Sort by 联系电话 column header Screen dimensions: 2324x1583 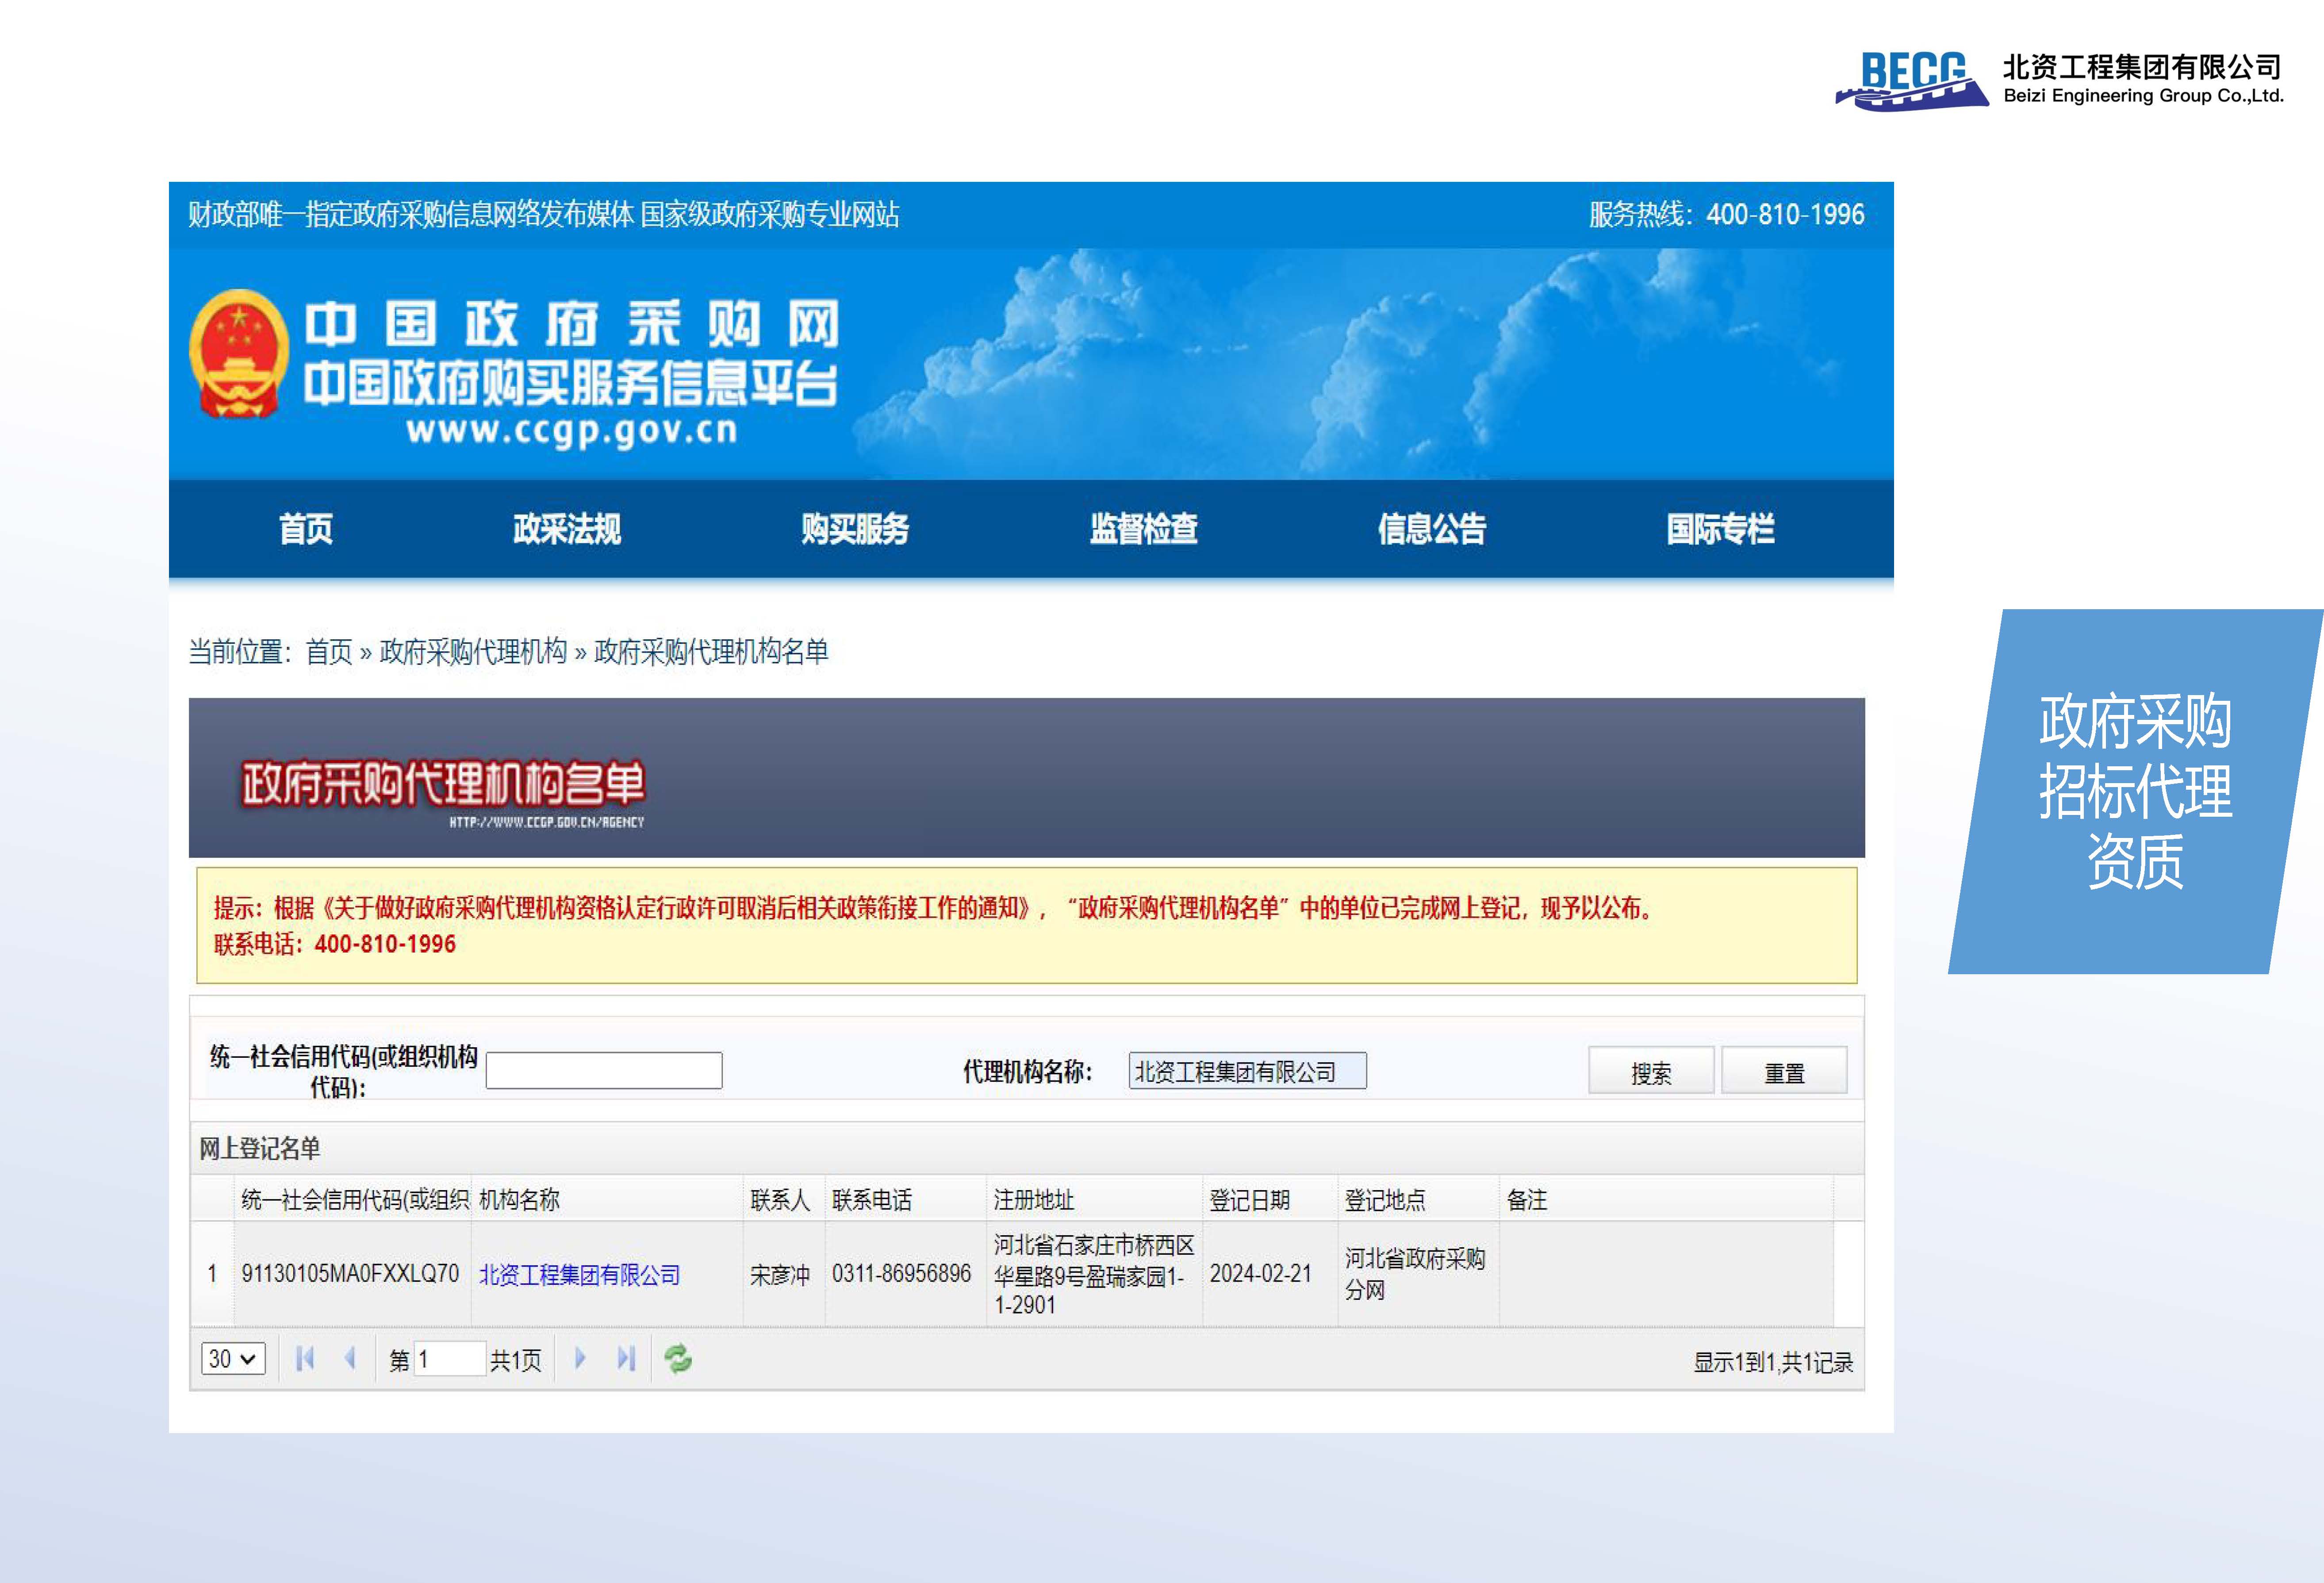tap(905, 1199)
